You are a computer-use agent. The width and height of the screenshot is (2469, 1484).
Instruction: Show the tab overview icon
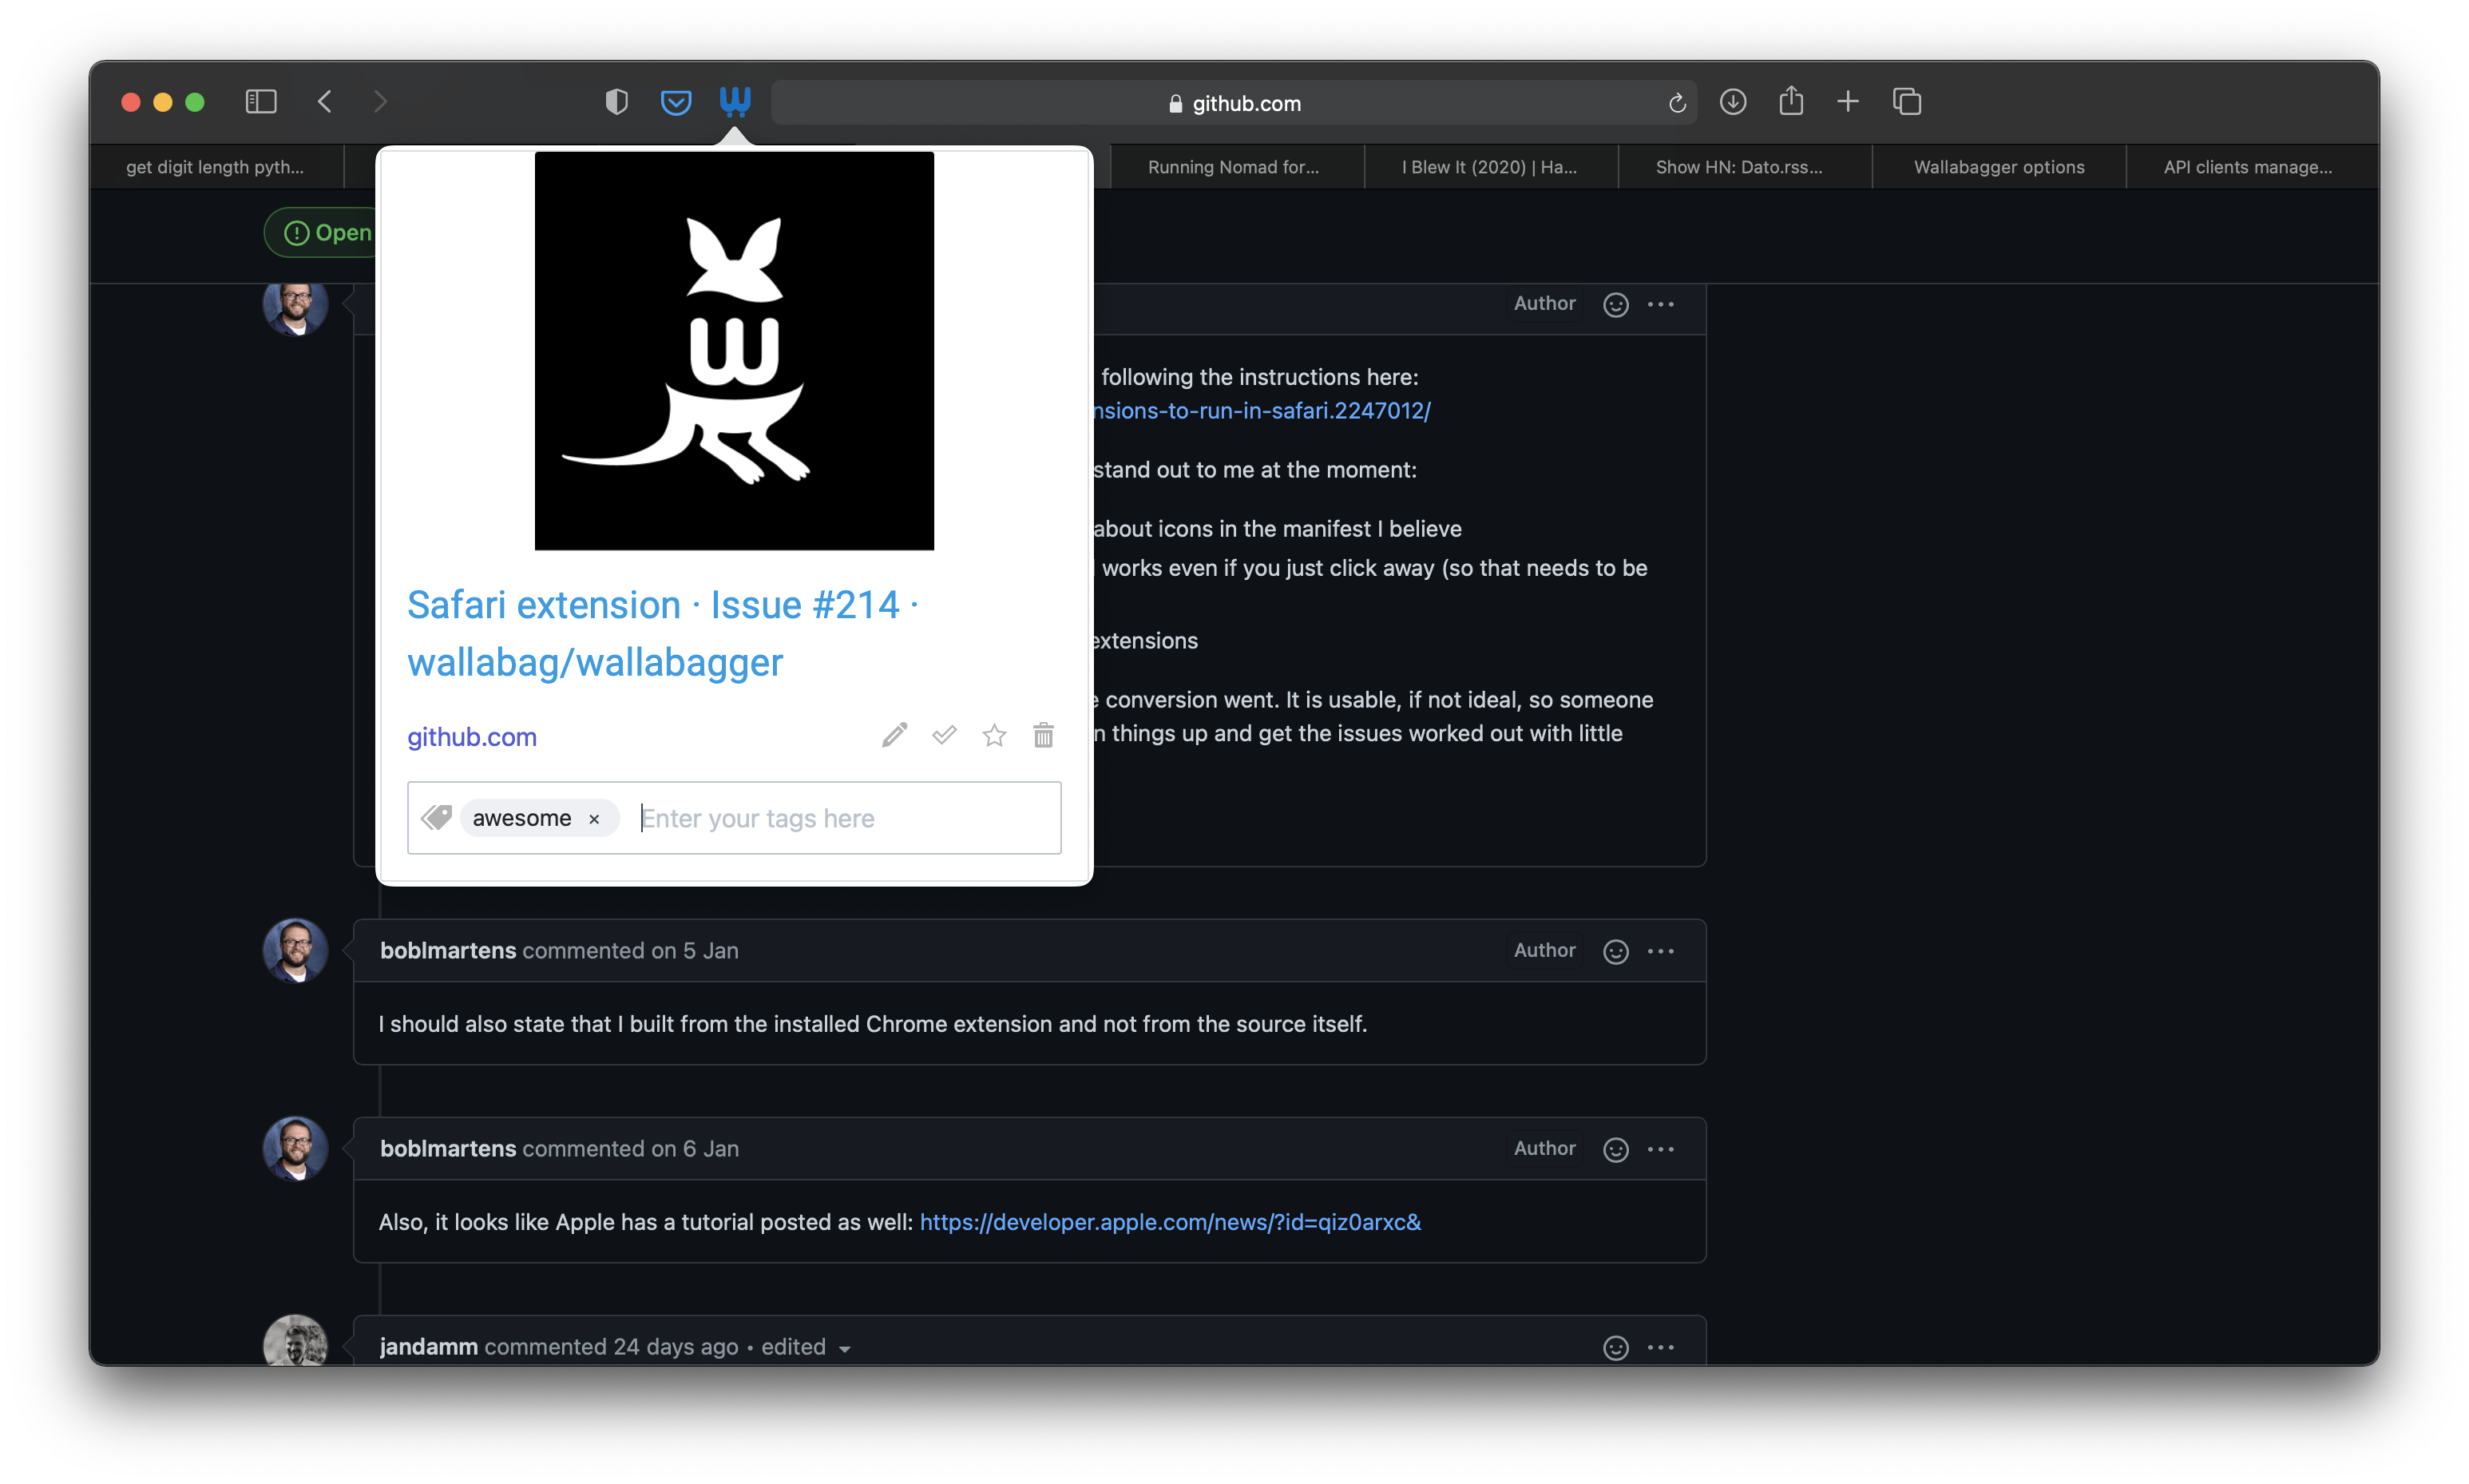click(x=1906, y=102)
